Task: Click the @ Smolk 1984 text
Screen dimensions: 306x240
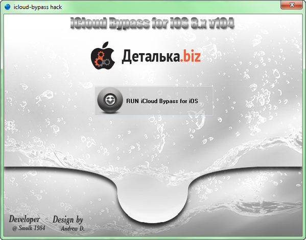Action: click(x=29, y=228)
